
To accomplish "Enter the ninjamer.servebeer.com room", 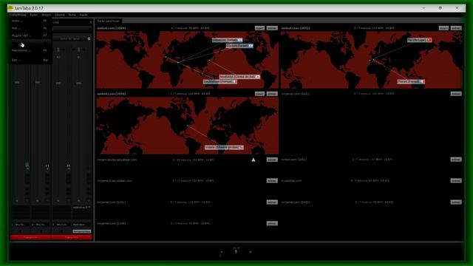I will pos(272,180).
